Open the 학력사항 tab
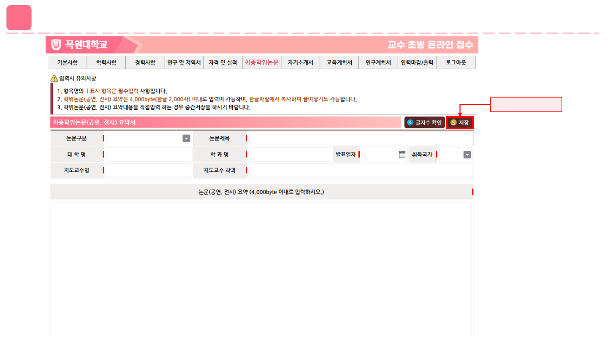Viewport: 608px width, 342px height. [x=106, y=62]
